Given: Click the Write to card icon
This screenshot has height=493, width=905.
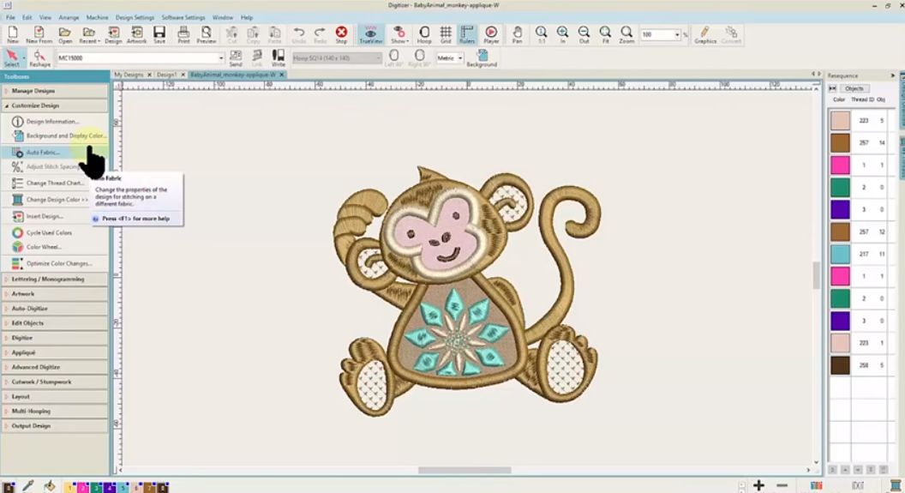Looking at the screenshot, I should coord(279,57).
